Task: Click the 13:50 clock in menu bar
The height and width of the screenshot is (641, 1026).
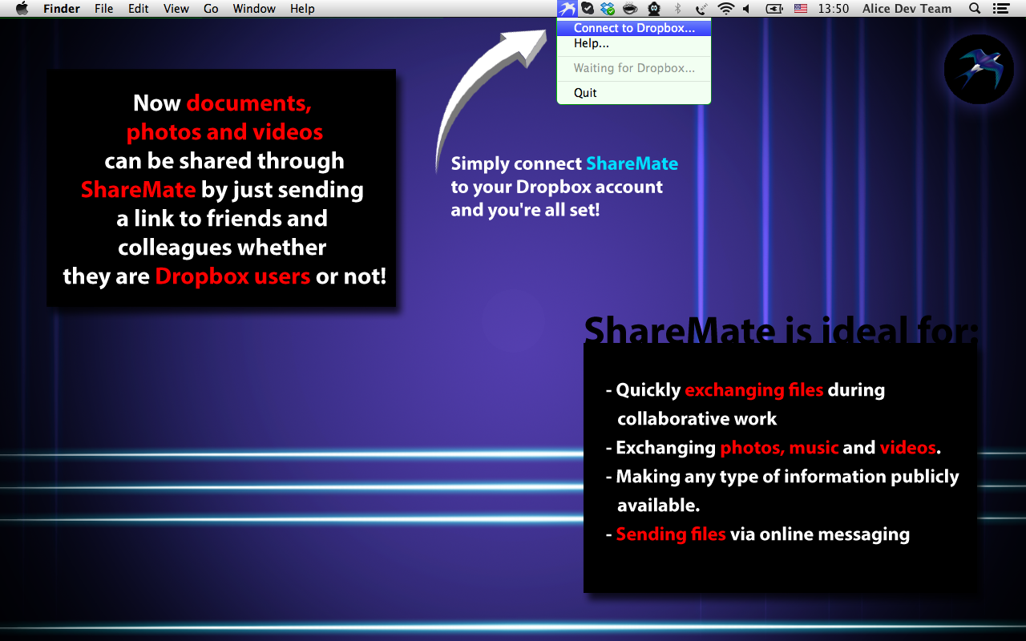Action: (833, 9)
